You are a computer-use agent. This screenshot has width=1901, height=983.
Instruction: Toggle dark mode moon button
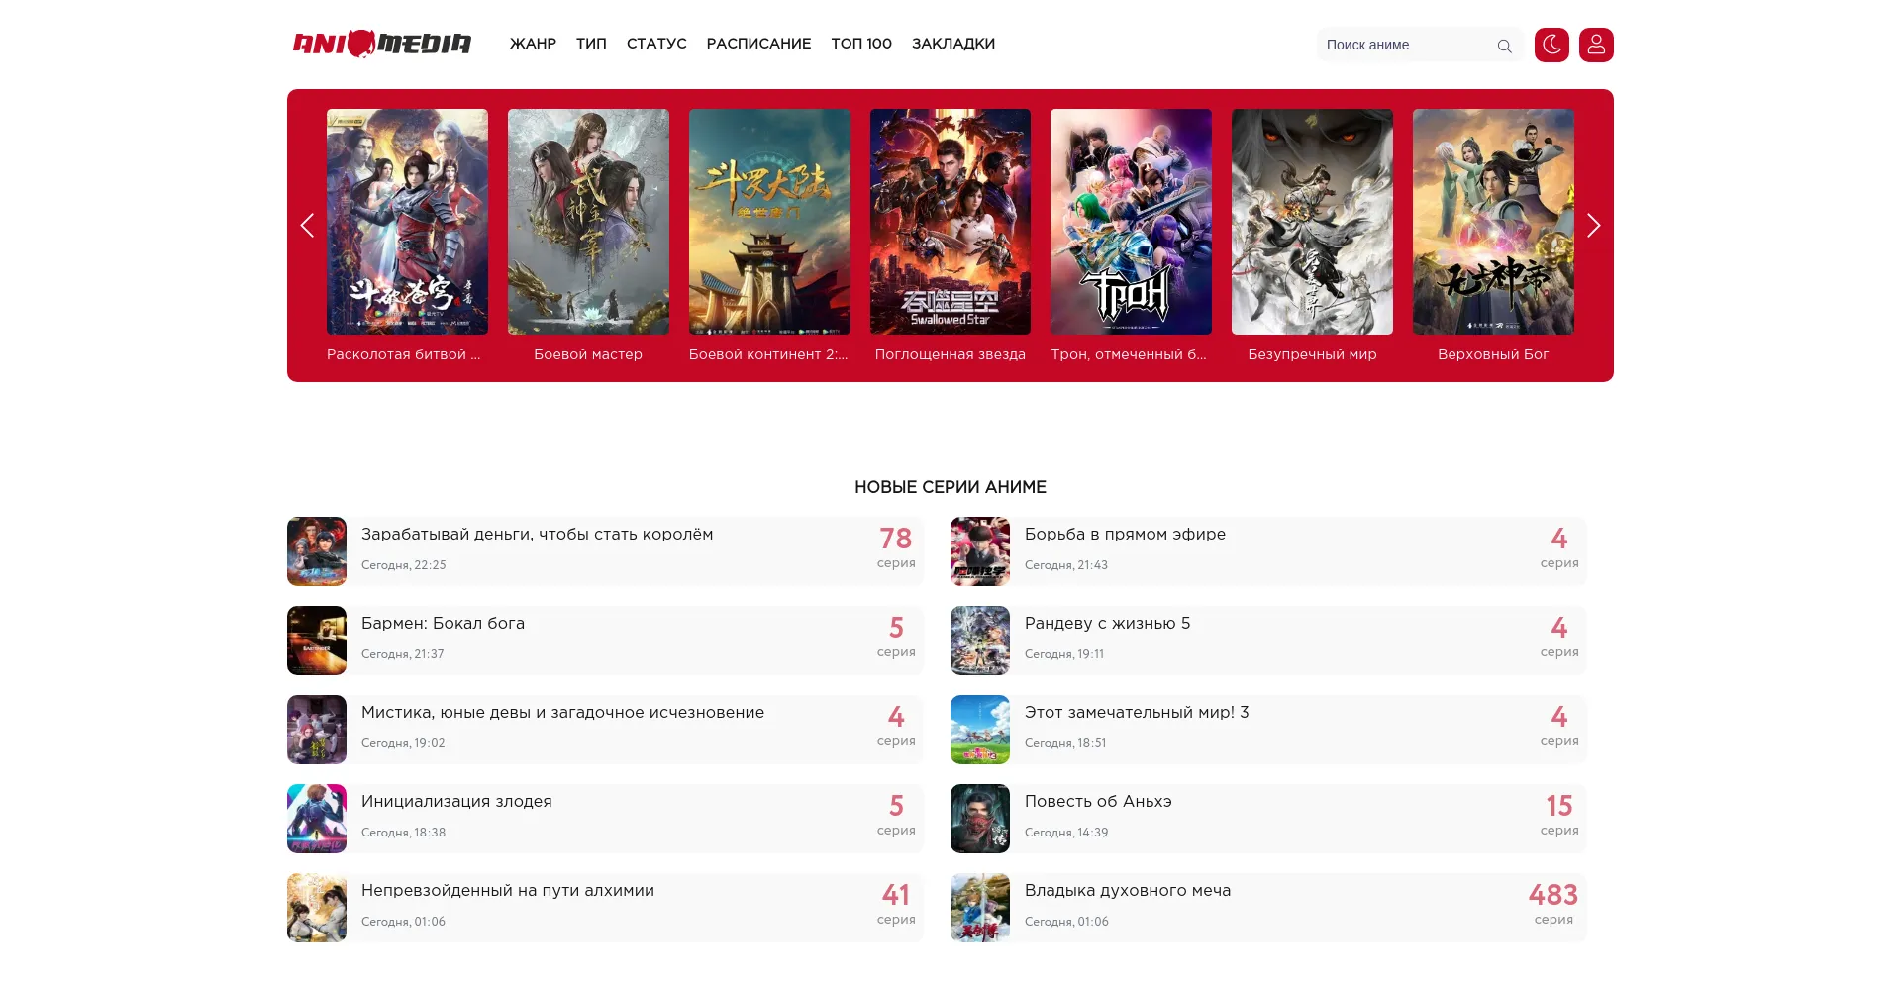click(1551, 45)
